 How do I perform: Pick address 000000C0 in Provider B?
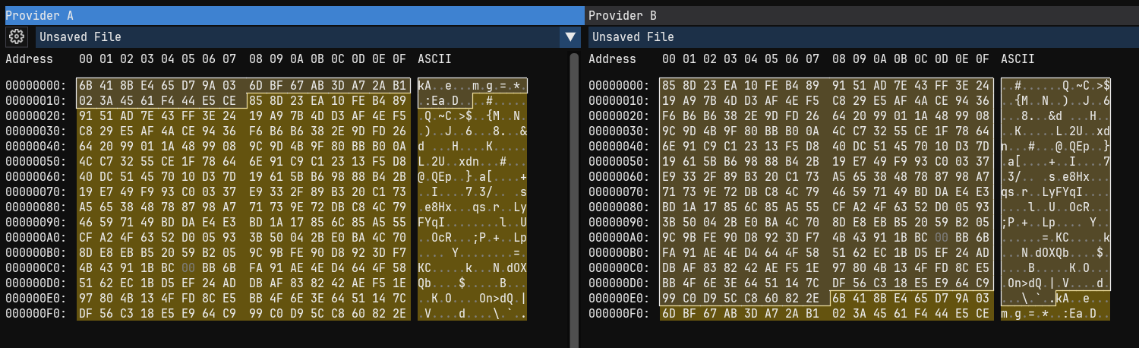(x=619, y=267)
